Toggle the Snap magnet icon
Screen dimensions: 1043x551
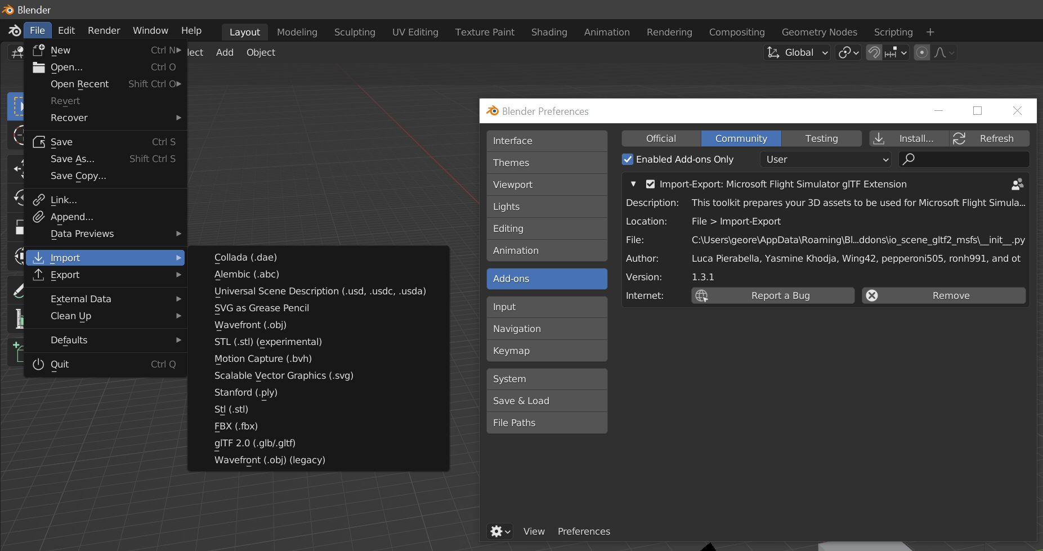click(x=874, y=52)
